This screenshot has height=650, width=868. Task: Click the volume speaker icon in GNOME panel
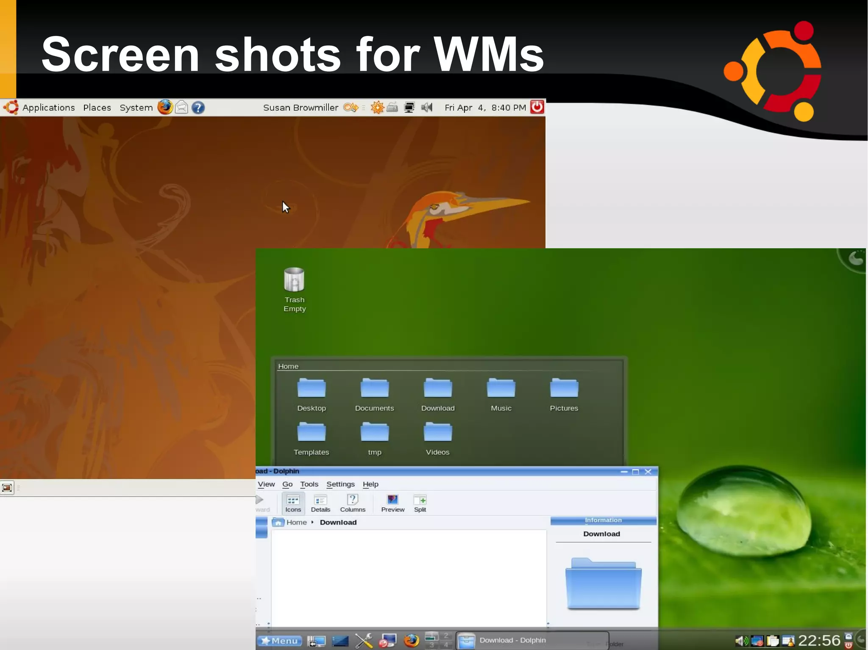click(x=427, y=108)
